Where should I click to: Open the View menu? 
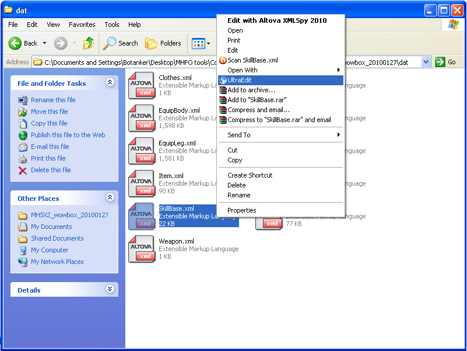53,25
